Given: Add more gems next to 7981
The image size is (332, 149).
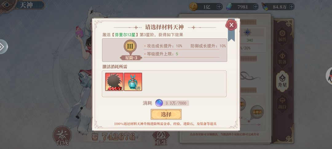Looking at the screenshot, I should [x=256, y=7].
